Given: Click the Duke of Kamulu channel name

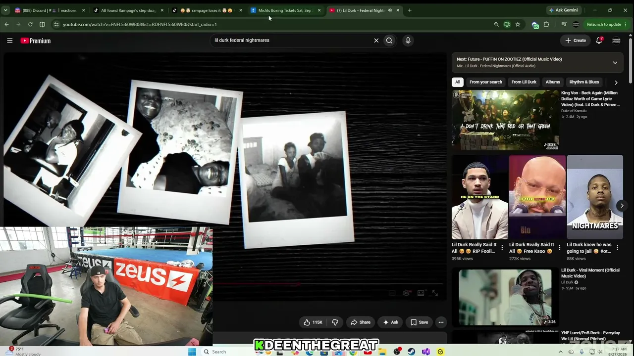Looking at the screenshot, I should (x=574, y=111).
